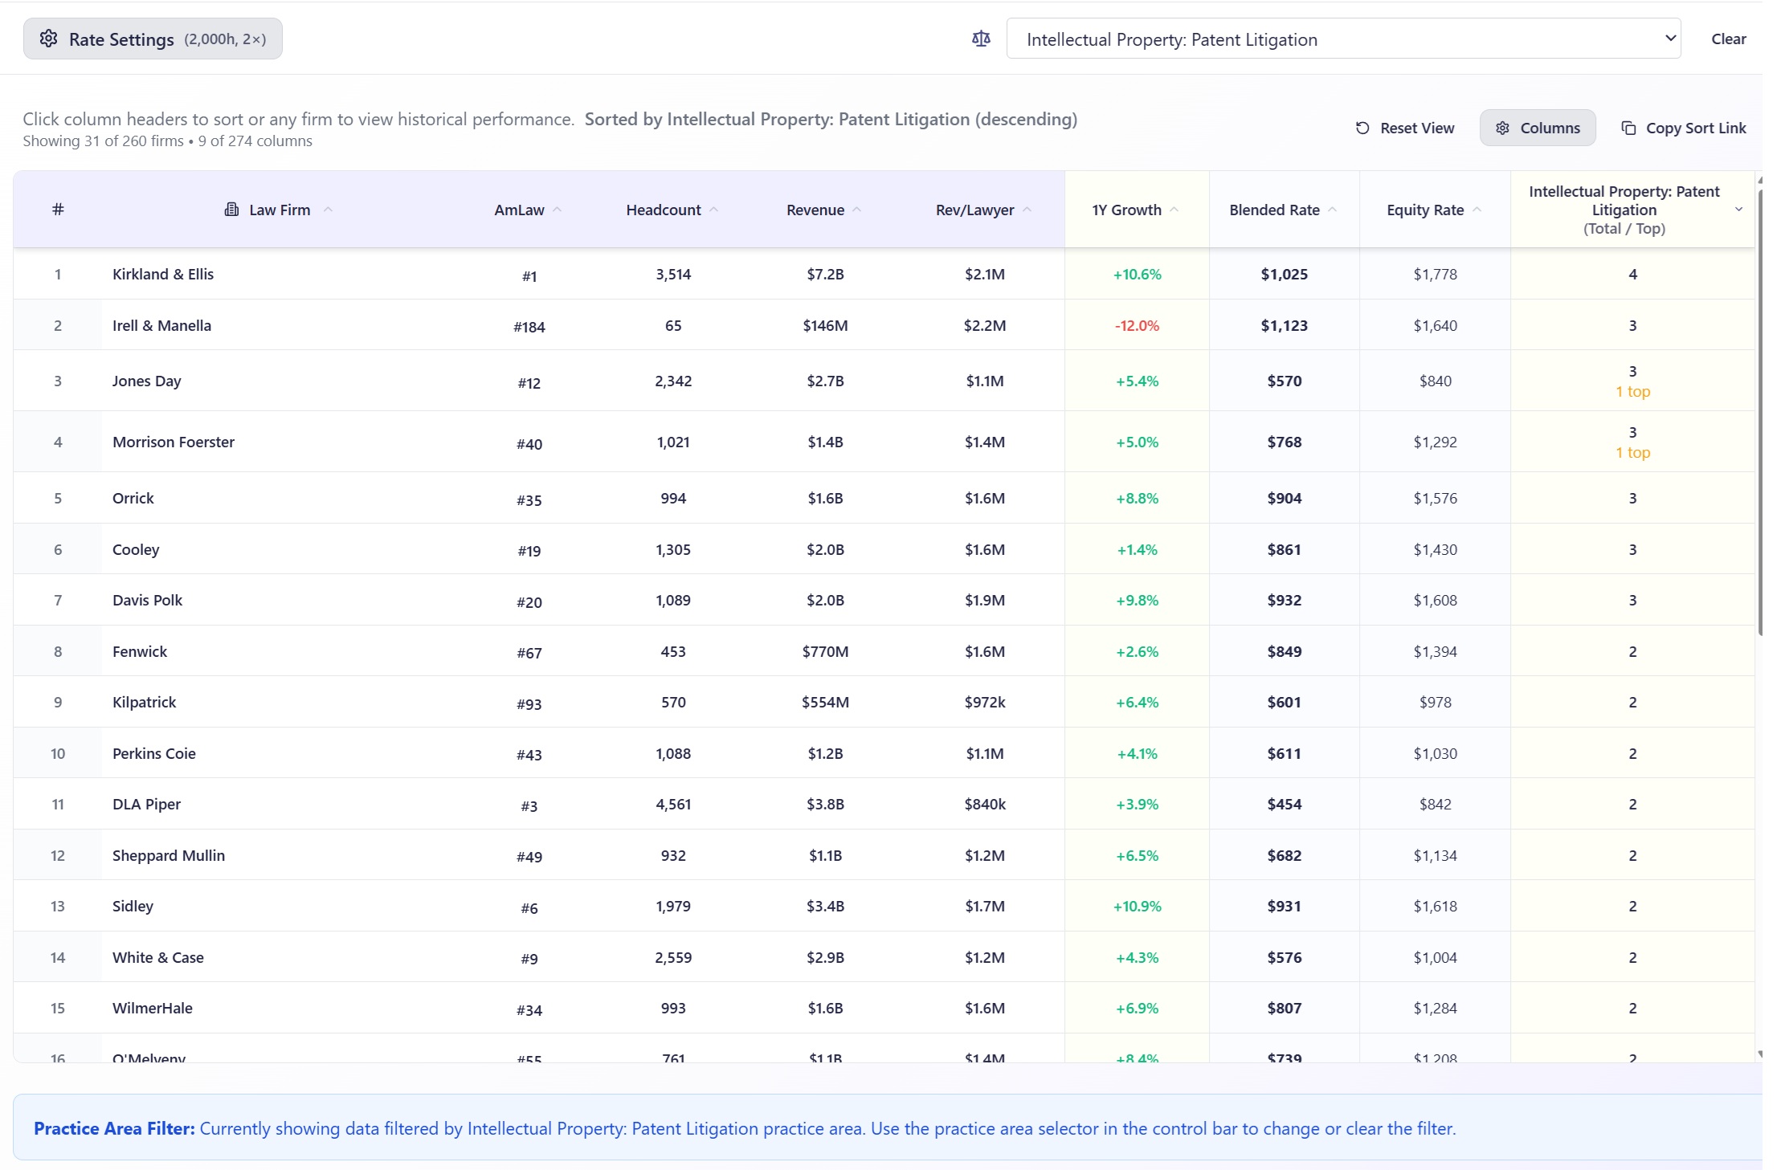Click the building icon beside Law Firm
The width and height of the screenshot is (1785, 1170).
click(x=231, y=210)
